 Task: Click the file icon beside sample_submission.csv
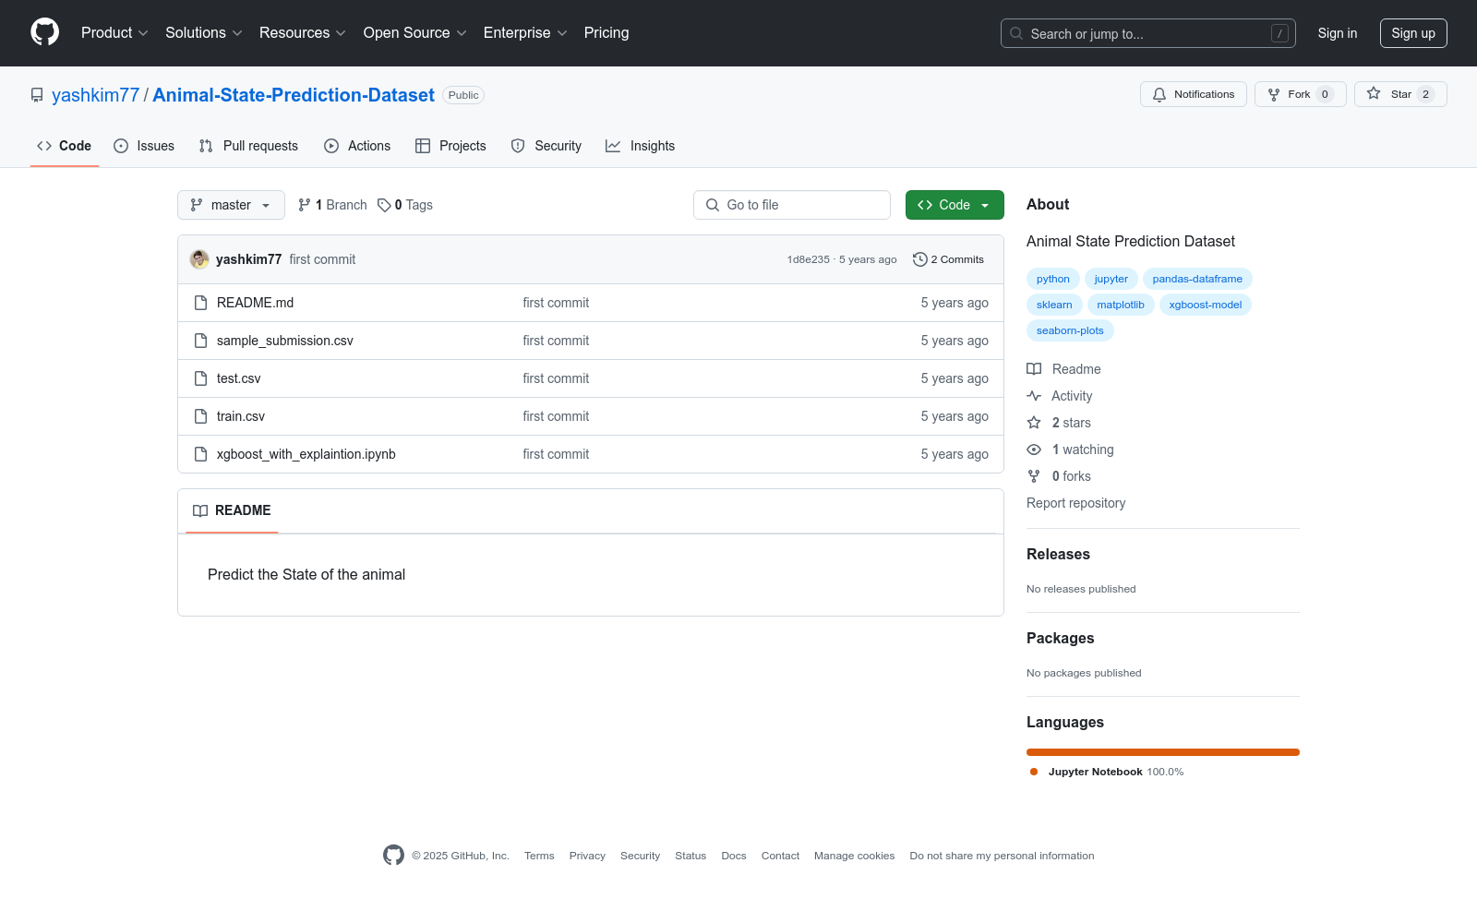200,341
